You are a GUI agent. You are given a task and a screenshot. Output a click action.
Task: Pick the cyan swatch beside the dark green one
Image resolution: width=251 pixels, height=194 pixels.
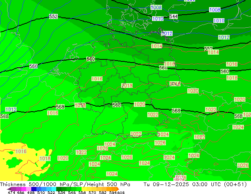tap(54, 189)
